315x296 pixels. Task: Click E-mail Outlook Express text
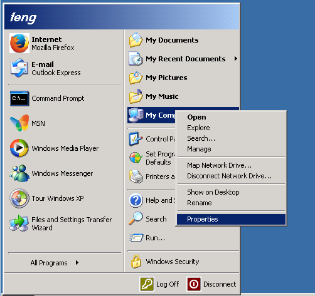tap(56, 68)
